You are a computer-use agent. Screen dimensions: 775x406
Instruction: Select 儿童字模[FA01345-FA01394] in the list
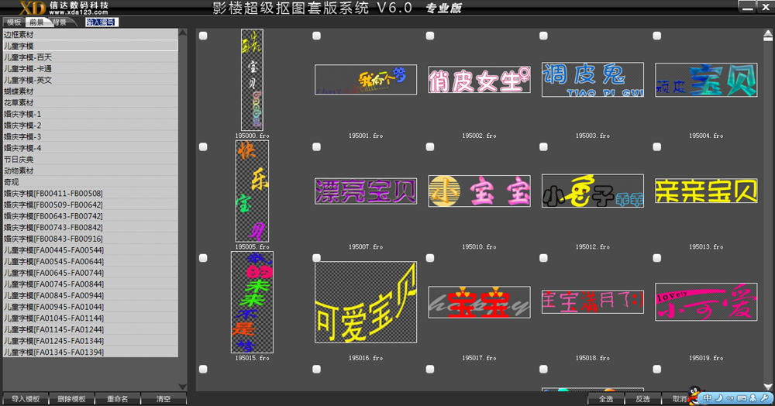pos(91,353)
